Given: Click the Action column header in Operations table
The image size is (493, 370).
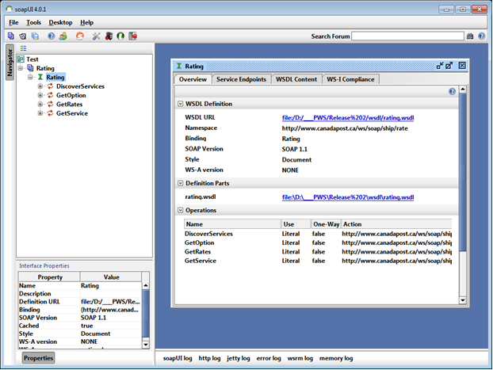Looking at the screenshot, I should 397,224.
